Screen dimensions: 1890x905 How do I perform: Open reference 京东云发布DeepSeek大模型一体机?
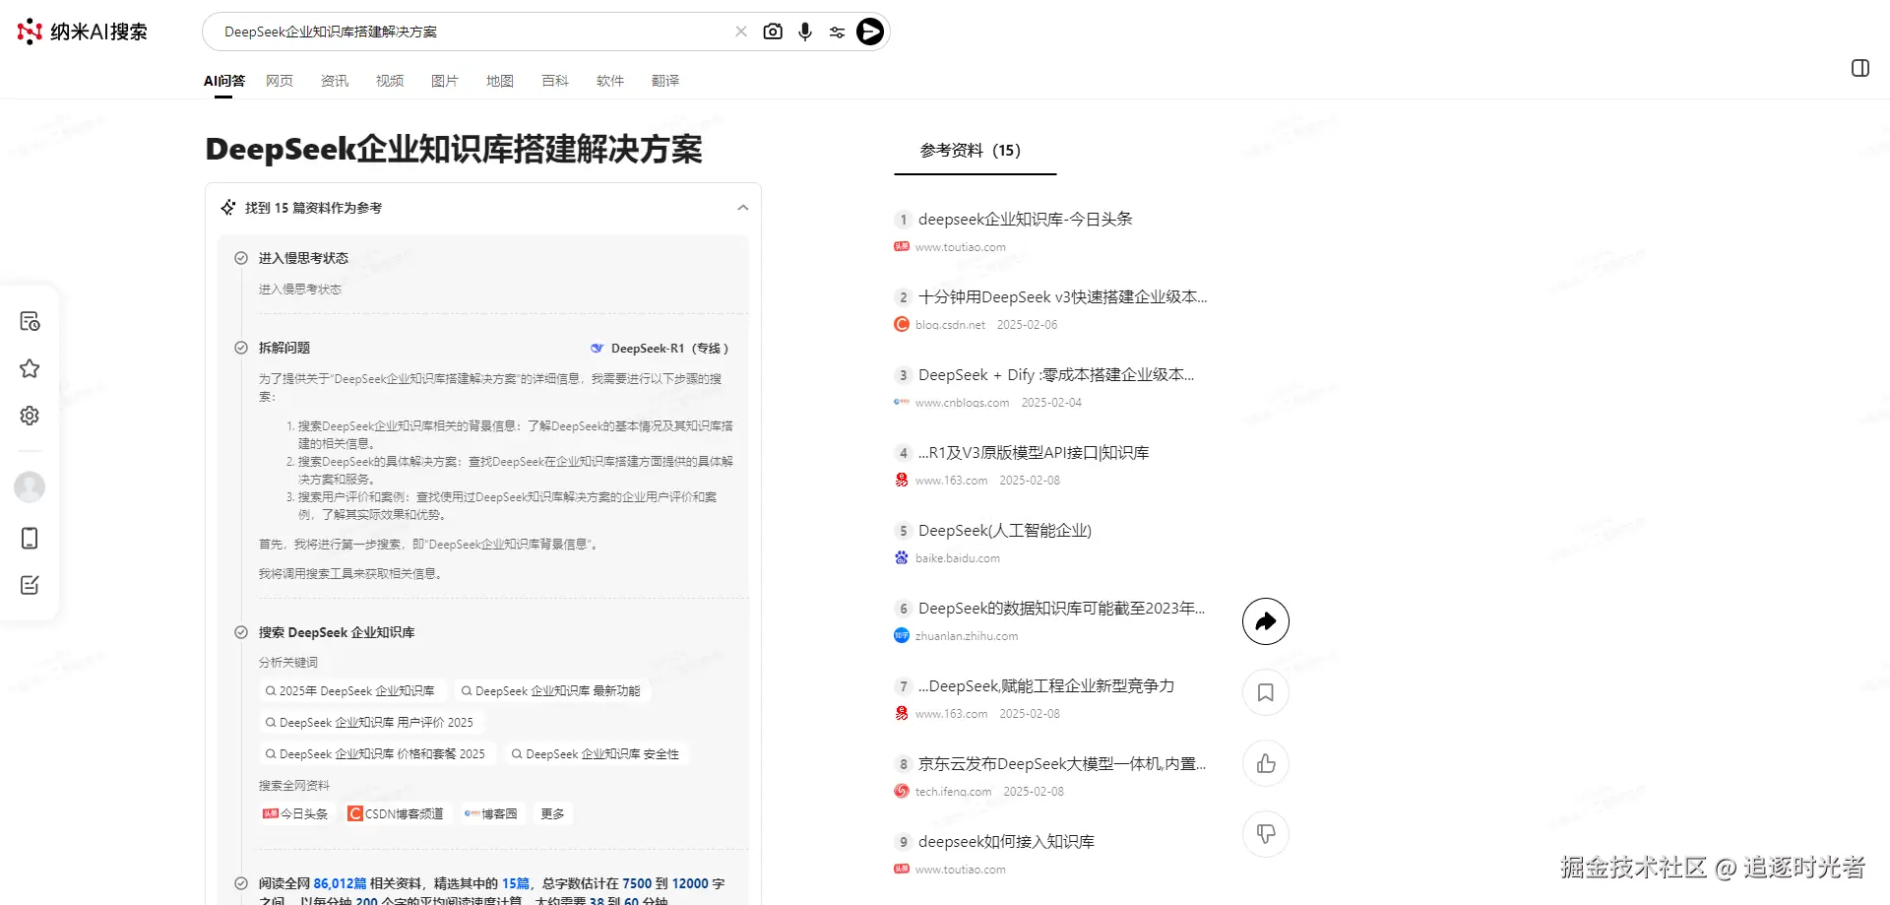click(x=1062, y=763)
